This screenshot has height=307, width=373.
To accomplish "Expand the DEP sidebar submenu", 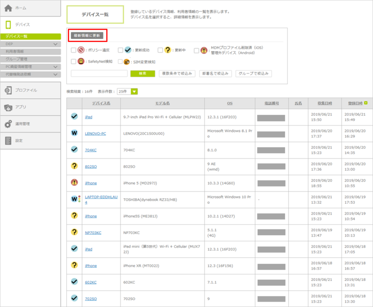I will click(56, 44).
